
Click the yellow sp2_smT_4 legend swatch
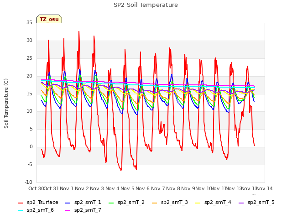point(198,203)
